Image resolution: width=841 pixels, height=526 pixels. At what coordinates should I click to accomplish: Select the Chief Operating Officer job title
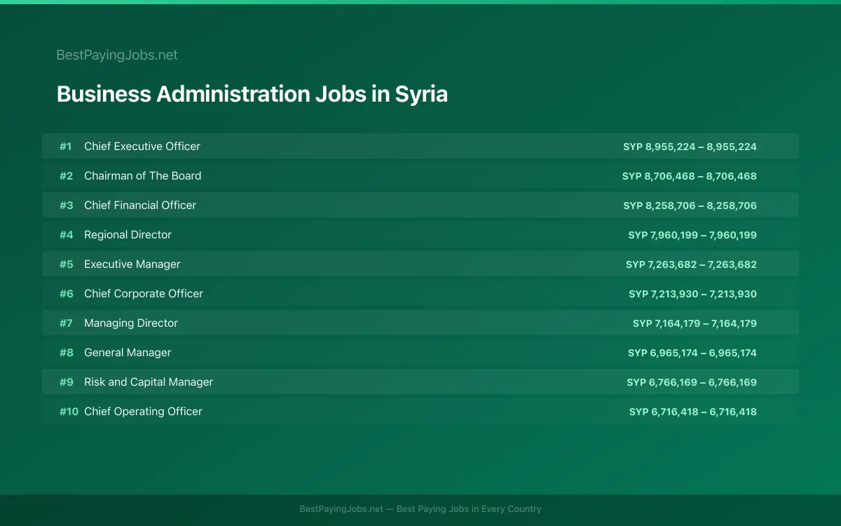coord(143,411)
